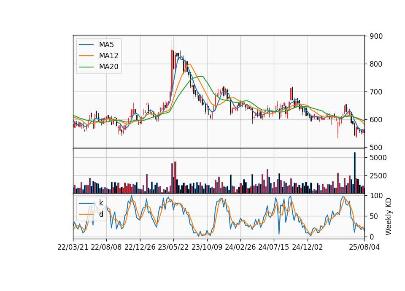The width and height of the screenshot is (405, 291).
Task: Click the 24/12/02 date label
Action: pos(308,247)
